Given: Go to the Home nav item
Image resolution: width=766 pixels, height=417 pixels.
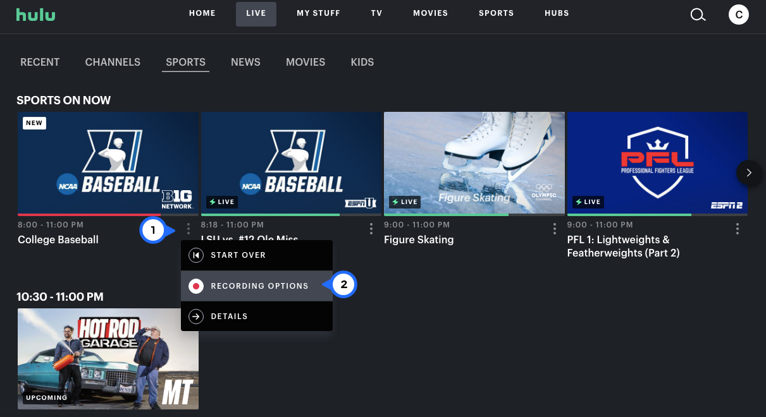Looking at the screenshot, I should (202, 13).
